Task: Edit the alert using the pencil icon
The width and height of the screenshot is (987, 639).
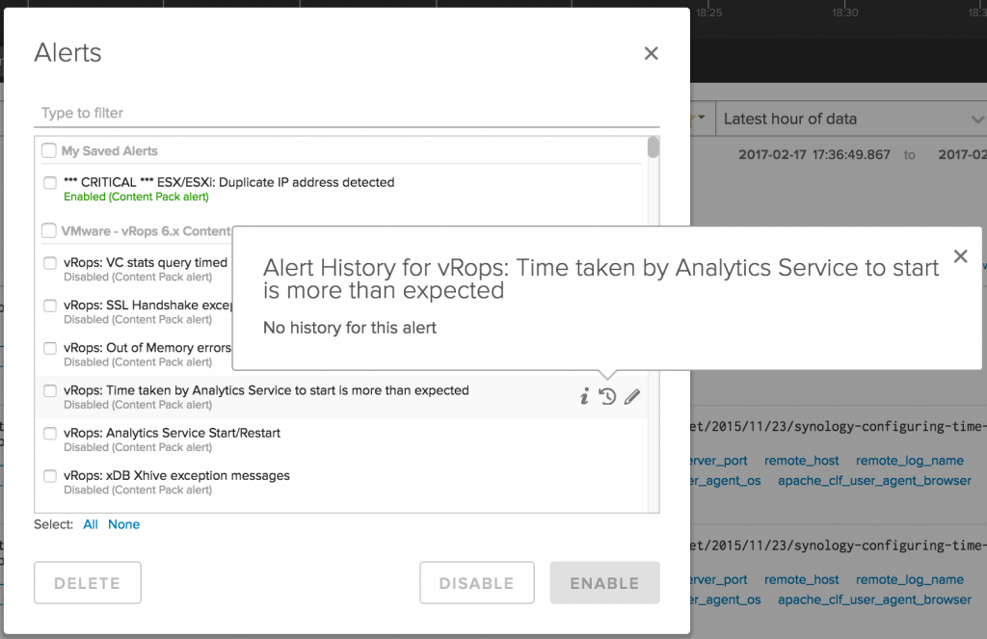Action: (x=631, y=396)
